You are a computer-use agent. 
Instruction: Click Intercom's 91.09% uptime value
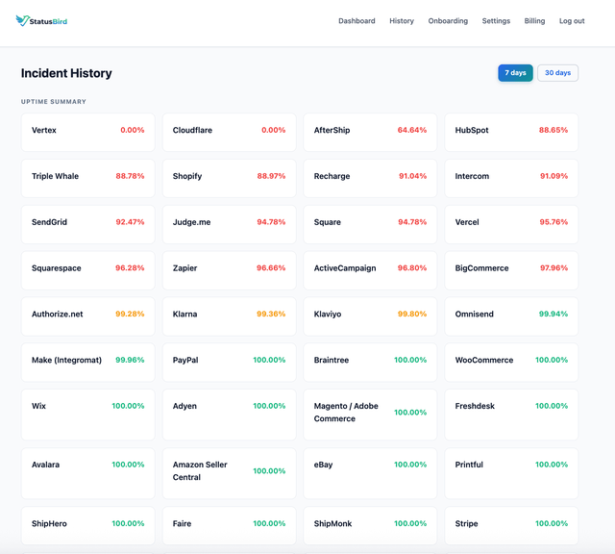coord(553,176)
